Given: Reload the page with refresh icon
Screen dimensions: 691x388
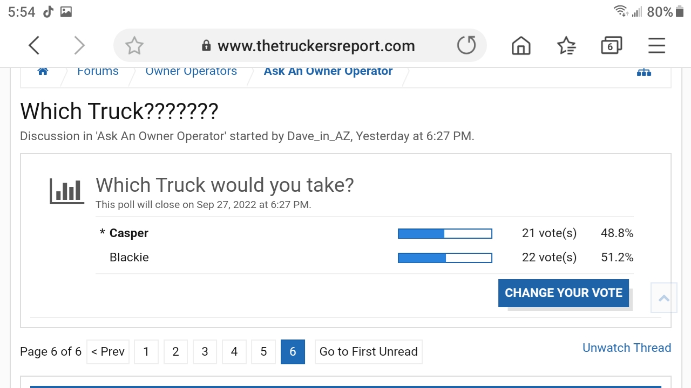Looking at the screenshot, I should click(466, 46).
